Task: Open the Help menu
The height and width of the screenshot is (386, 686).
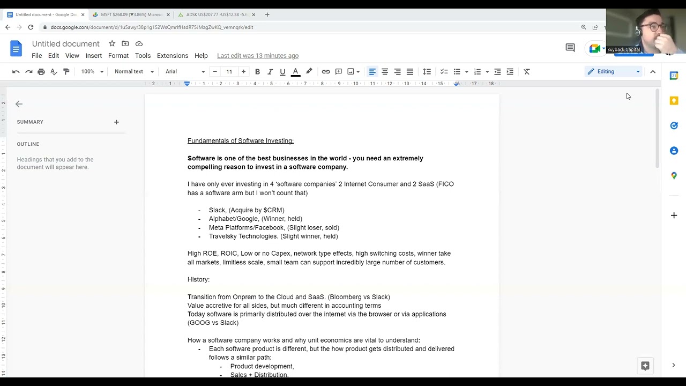Action: pyautogui.click(x=201, y=56)
